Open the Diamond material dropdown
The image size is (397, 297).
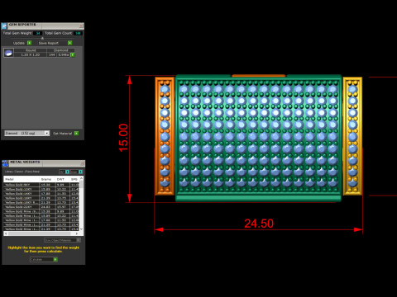[x=27, y=133]
